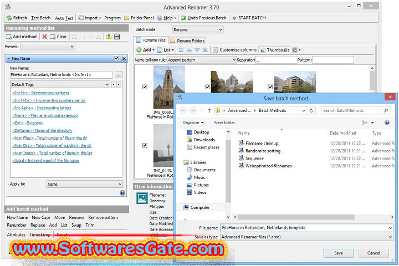Image resolution: width=399 pixels, height=266 pixels.
Task: Go up one folder in save dialog
Action: pos(209,110)
